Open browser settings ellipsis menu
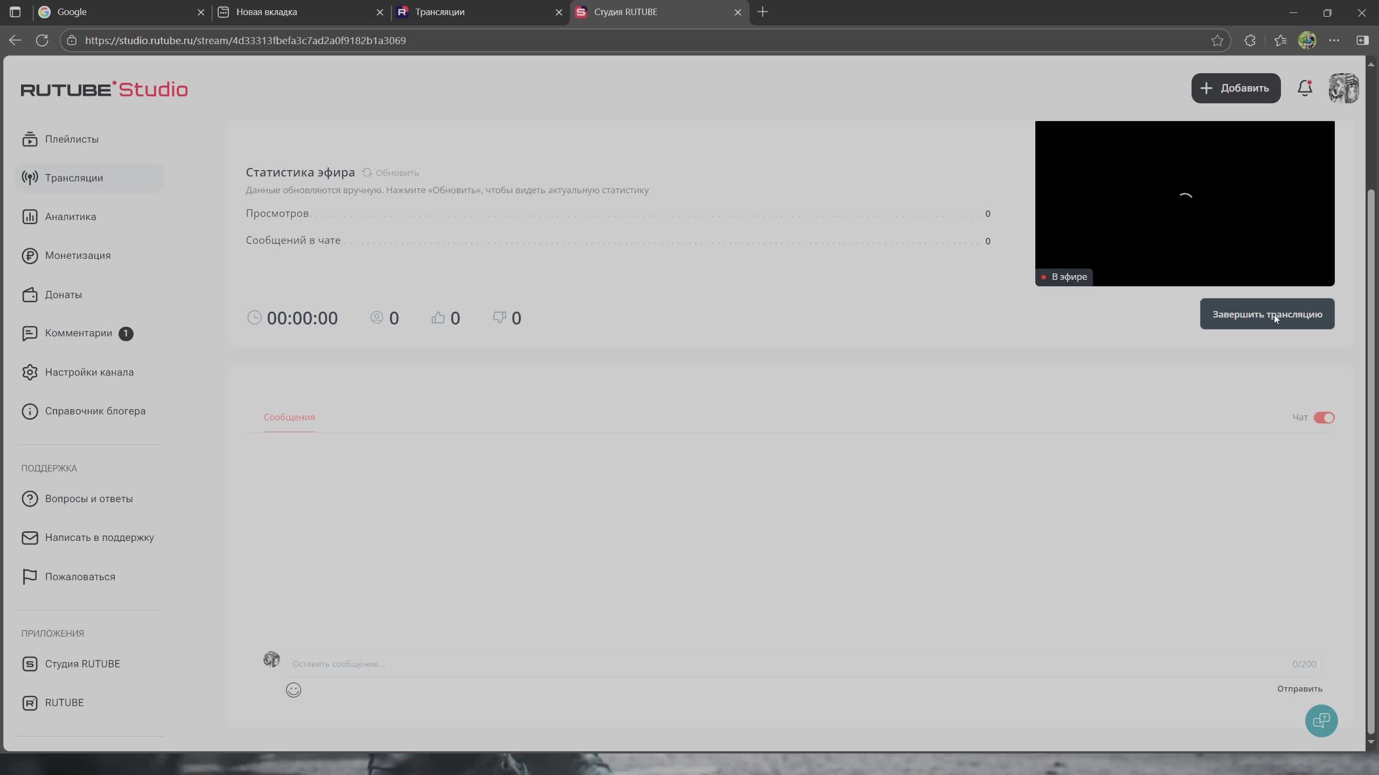The height and width of the screenshot is (775, 1379). (x=1334, y=40)
